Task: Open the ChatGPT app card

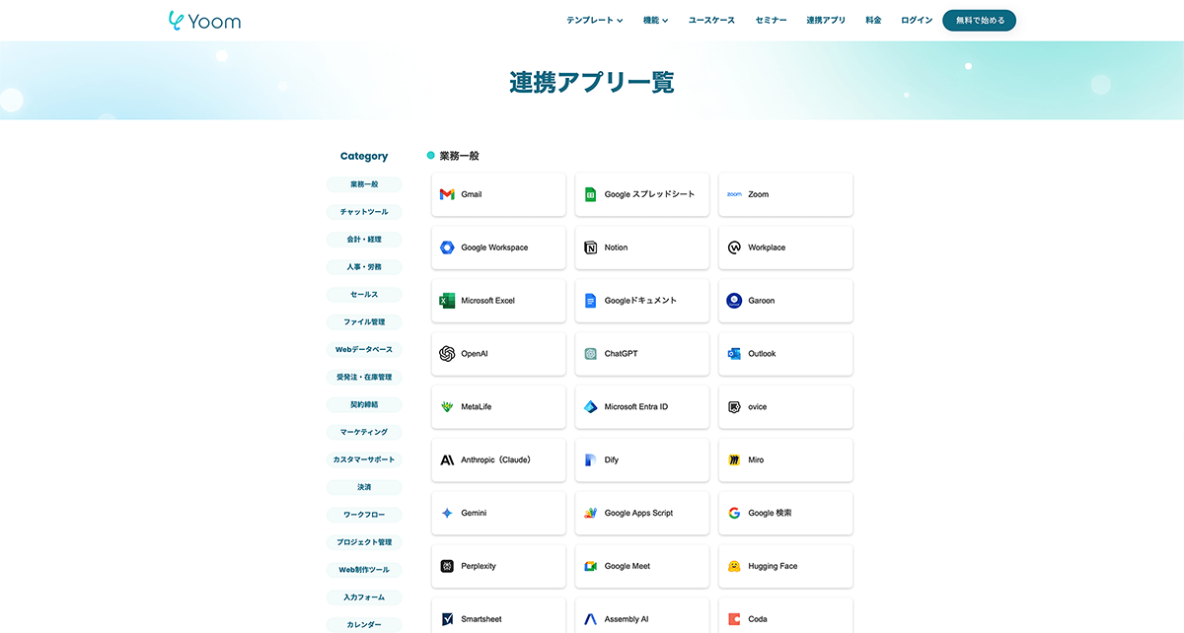Action: 641,353
